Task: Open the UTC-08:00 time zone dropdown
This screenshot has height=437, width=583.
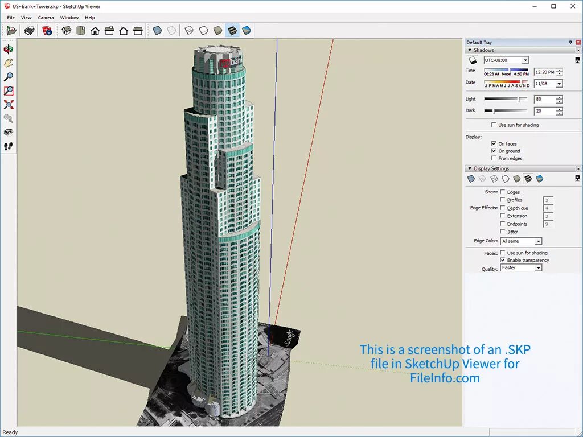Action: coord(506,60)
